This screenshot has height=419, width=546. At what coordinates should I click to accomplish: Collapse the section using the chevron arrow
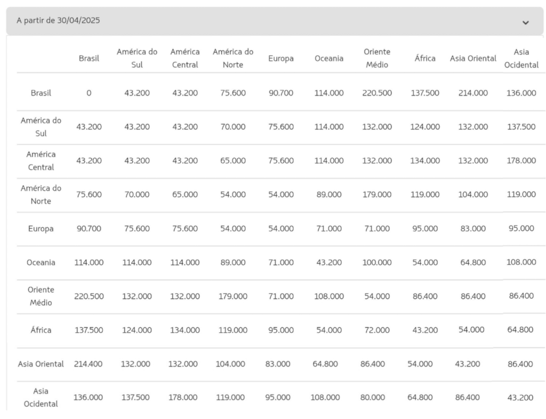click(525, 22)
